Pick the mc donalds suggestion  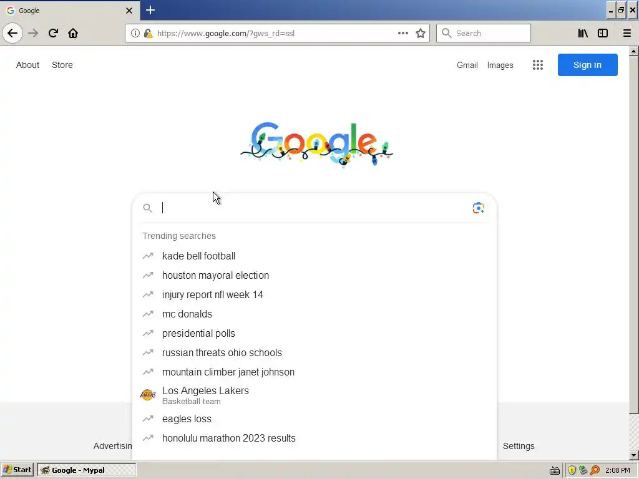click(315, 314)
